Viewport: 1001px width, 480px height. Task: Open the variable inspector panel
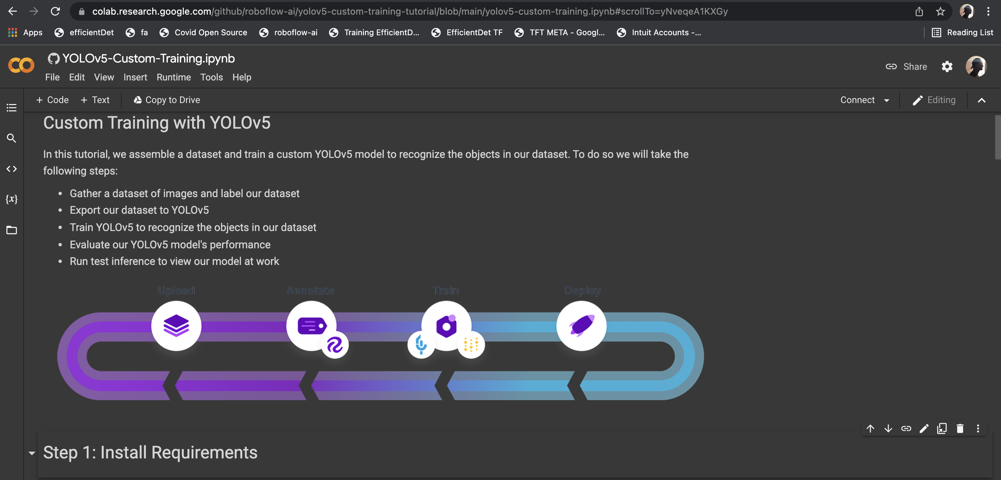[x=11, y=199]
